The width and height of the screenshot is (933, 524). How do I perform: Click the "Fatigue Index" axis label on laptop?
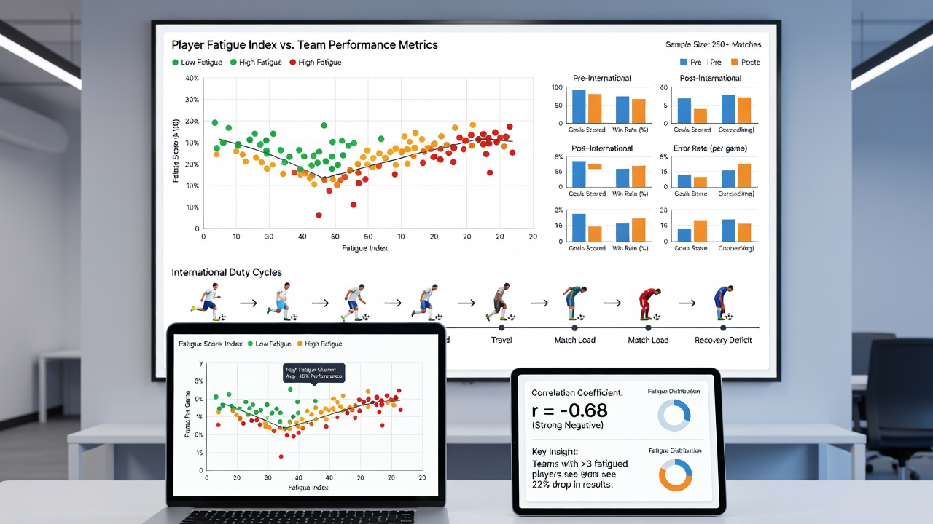[309, 488]
